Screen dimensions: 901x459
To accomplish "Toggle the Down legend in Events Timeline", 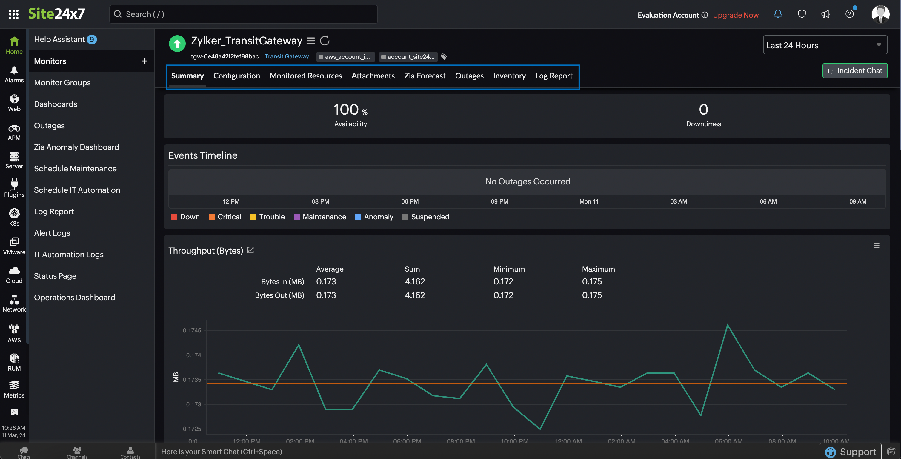I will [185, 217].
